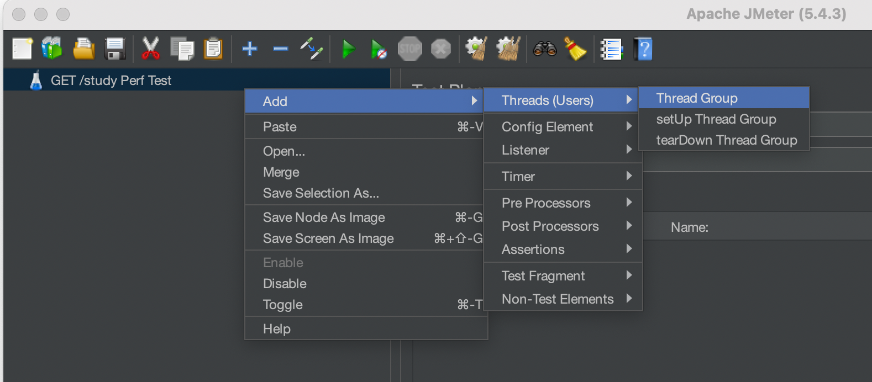Select Merge in the context menu
The width and height of the screenshot is (872, 382).
tap(365, 172)
